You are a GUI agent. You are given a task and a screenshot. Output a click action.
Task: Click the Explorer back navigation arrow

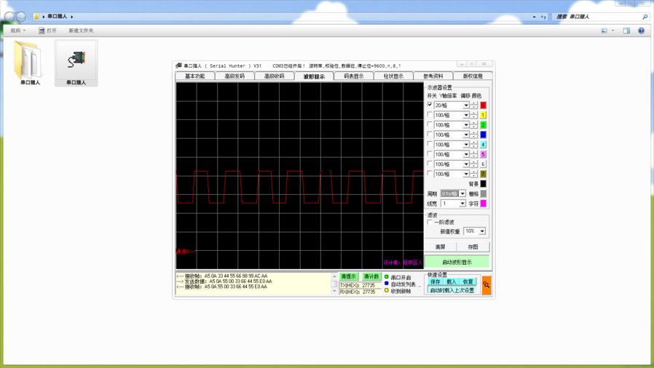coord(9,17)
